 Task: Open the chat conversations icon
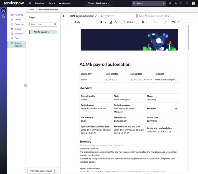176,3
